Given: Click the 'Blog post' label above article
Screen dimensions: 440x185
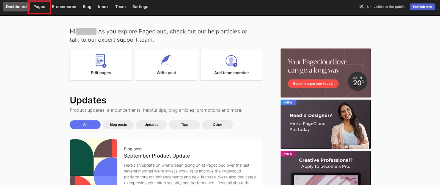Looking at the screenshot, I should pos(133,149).
